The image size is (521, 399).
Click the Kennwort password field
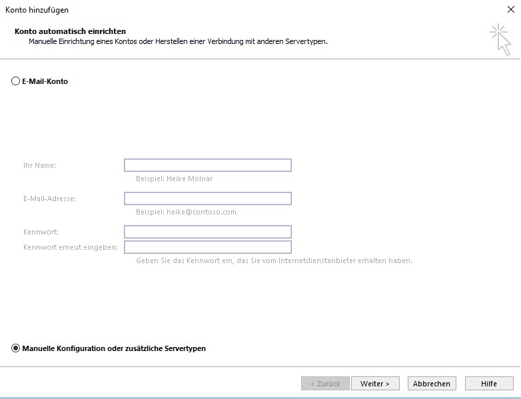tap(207, 232)
